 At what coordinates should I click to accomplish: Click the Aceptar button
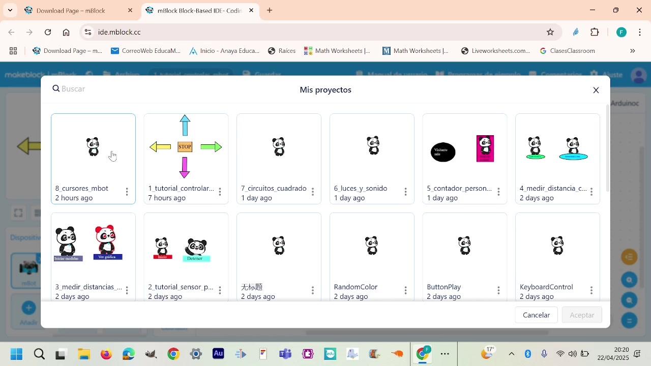coord(582,315)
